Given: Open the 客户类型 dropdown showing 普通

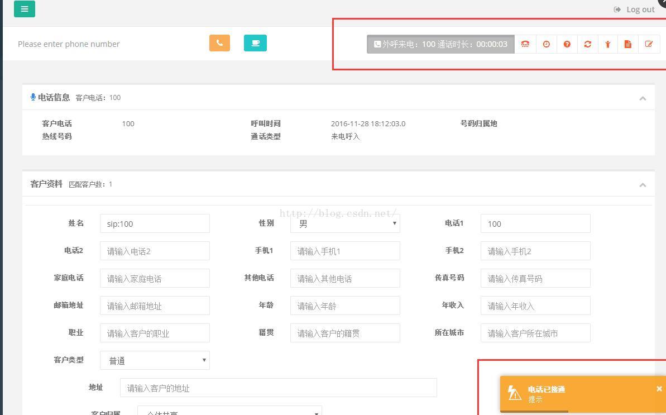Looking at the screenshot, I should [155, 360].
